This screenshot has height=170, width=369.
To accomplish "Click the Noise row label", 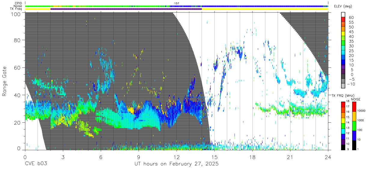I will pos(18,6).
